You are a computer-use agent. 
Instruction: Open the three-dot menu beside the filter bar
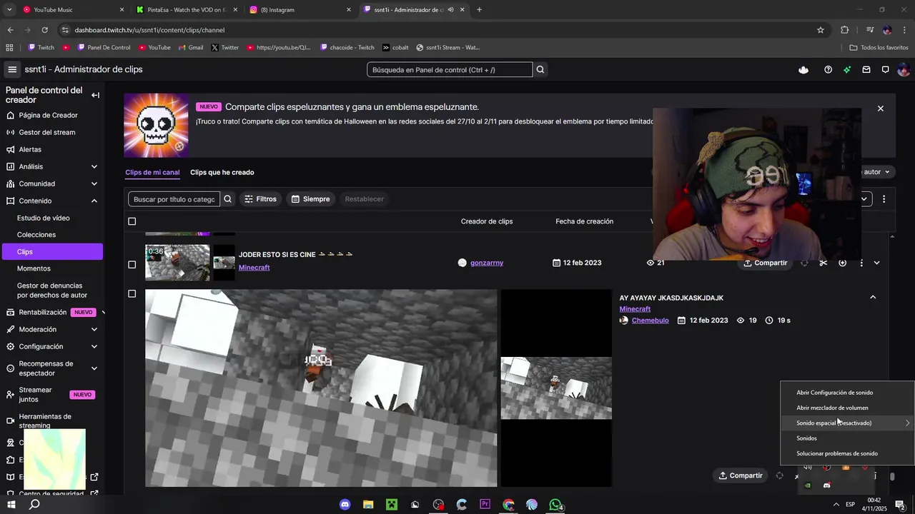click(884, 199)
